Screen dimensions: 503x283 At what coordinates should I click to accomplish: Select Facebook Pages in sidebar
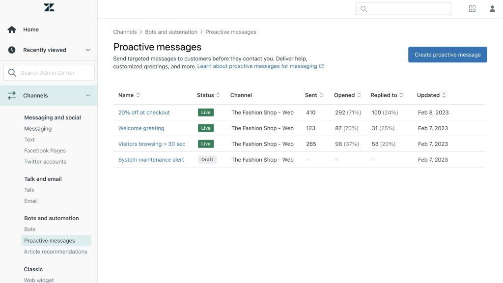pos(45,151)
